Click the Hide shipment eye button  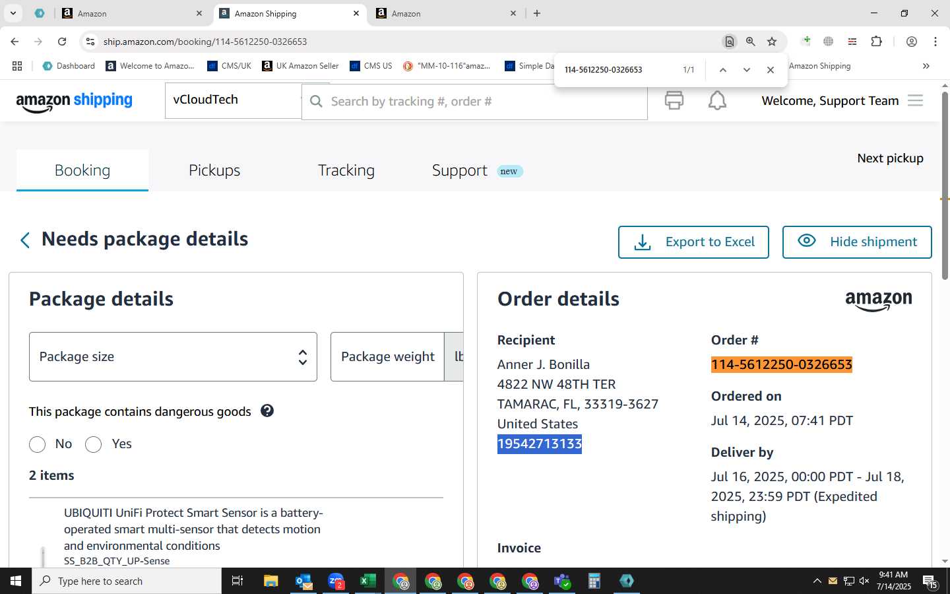pos(857,242)
